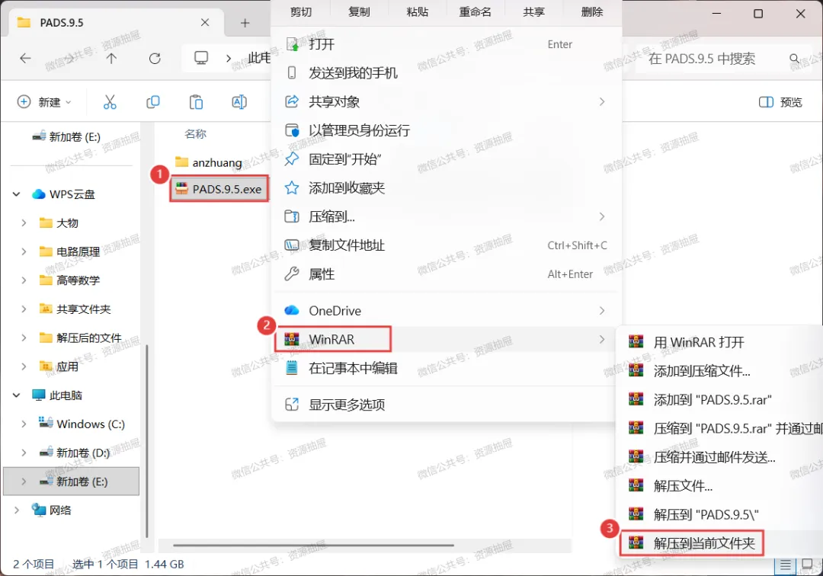Switch to large icons view in status bar

[807, 565]
